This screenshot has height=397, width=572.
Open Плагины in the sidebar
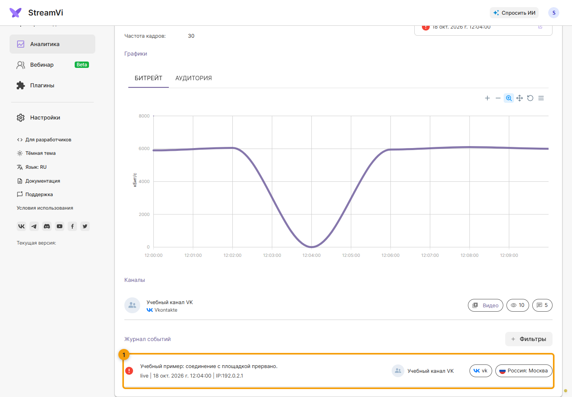pos(52,85)
